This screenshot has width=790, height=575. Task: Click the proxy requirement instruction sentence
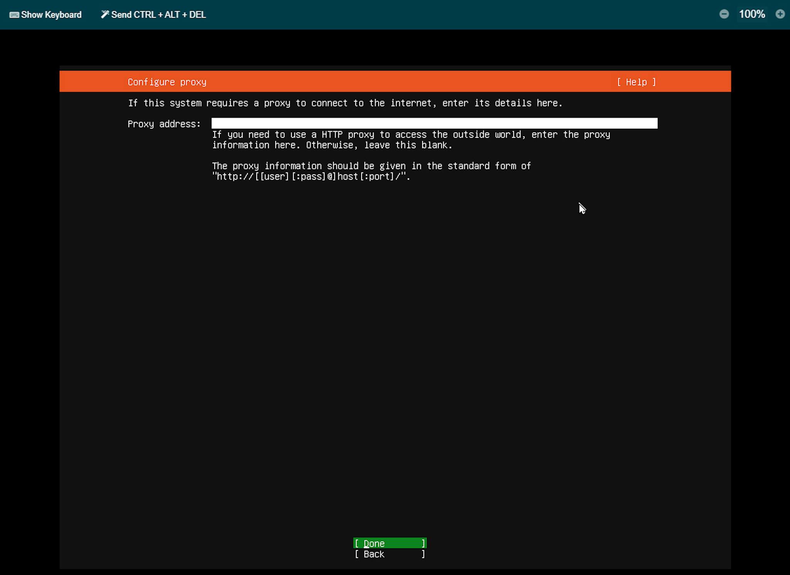[345, 103]
